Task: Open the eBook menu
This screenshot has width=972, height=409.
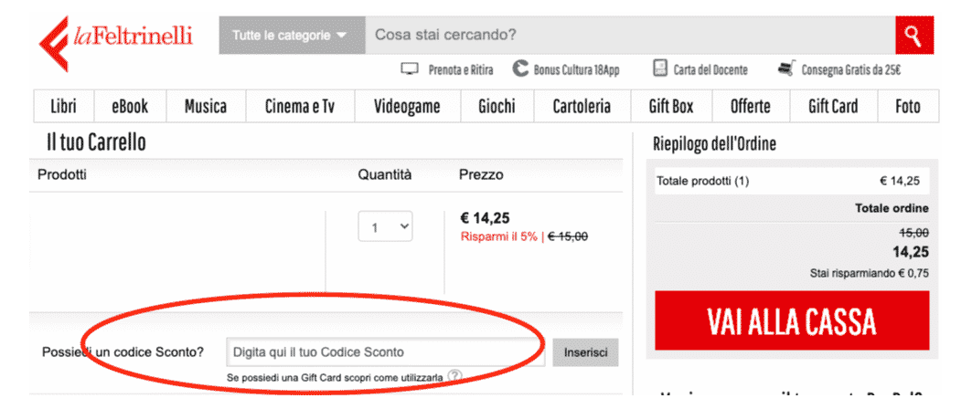Action: pos(130,107)
